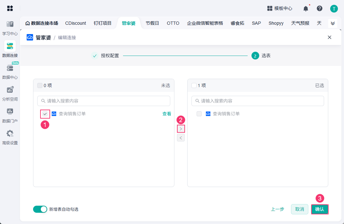Open the help question mark icon
The height and width of the screenshot is (224, 344).
(319, 8)
